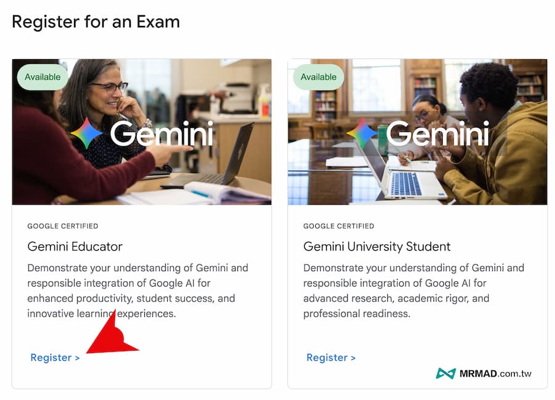Screen dimensions: 555x400
Task: Select the Gemini University Student title
Action: pyautogui.click(x=377, y=247)
